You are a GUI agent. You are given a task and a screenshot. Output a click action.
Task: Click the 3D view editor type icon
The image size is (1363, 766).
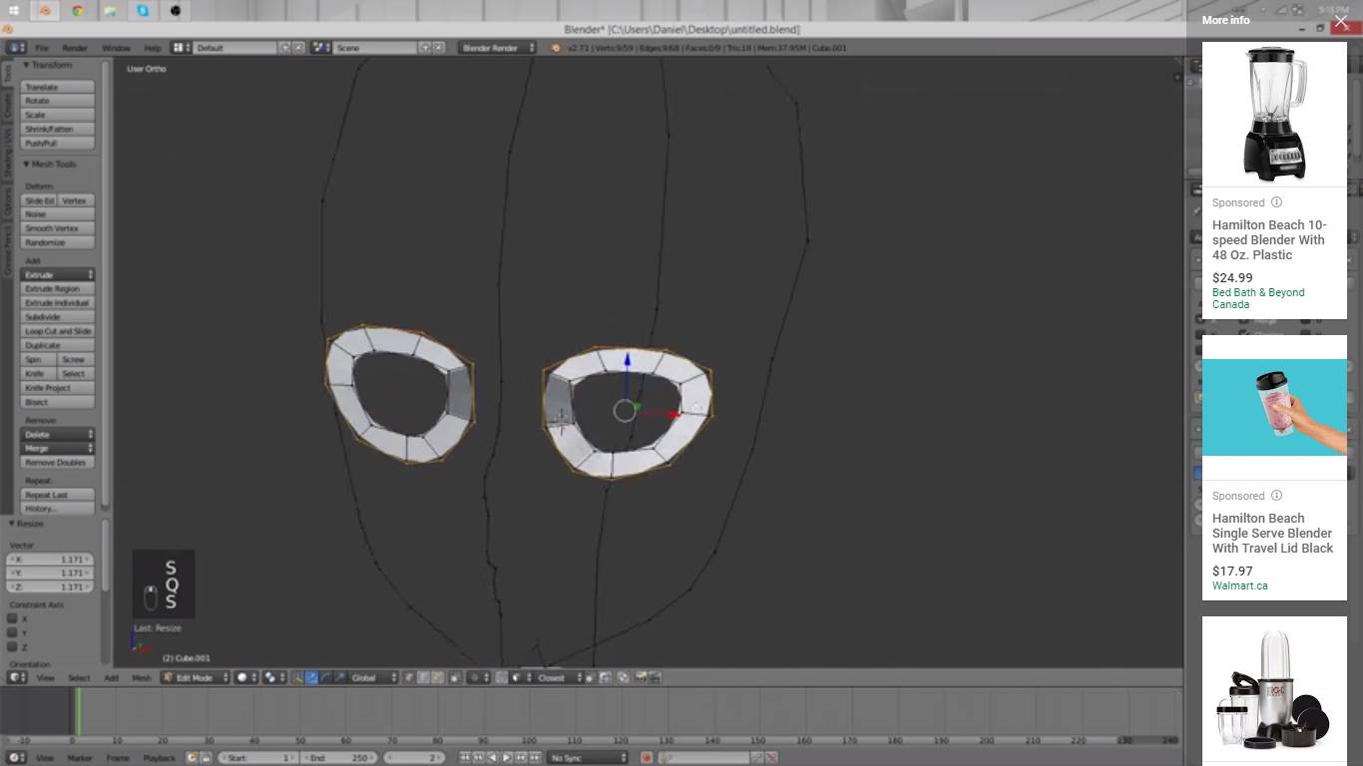tap(16, 678)
